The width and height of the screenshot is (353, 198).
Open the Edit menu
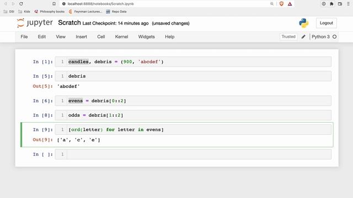coord(42,37)
